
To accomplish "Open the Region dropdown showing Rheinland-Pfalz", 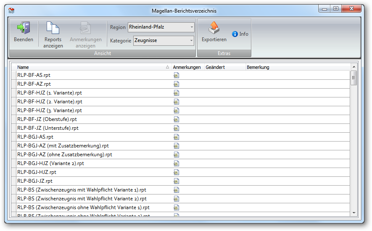I will 161,27.
